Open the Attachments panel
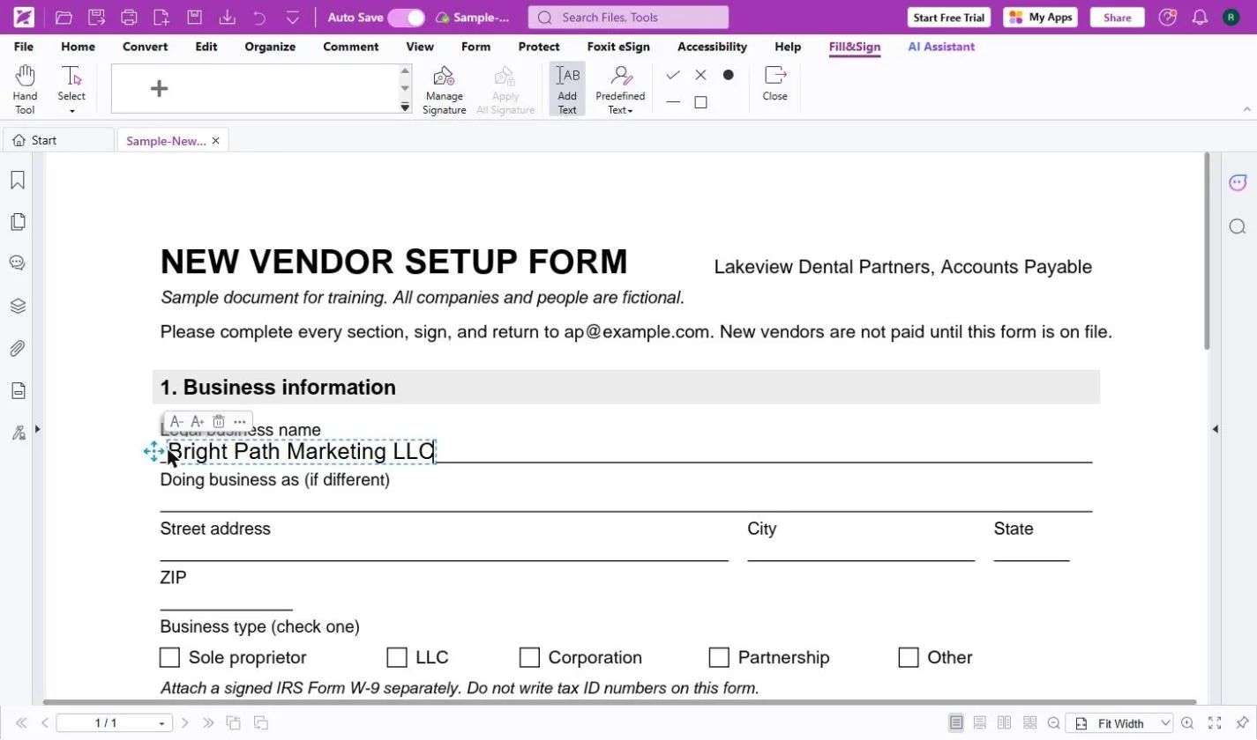Screen dimensions: 1257x740 point(18,348)
